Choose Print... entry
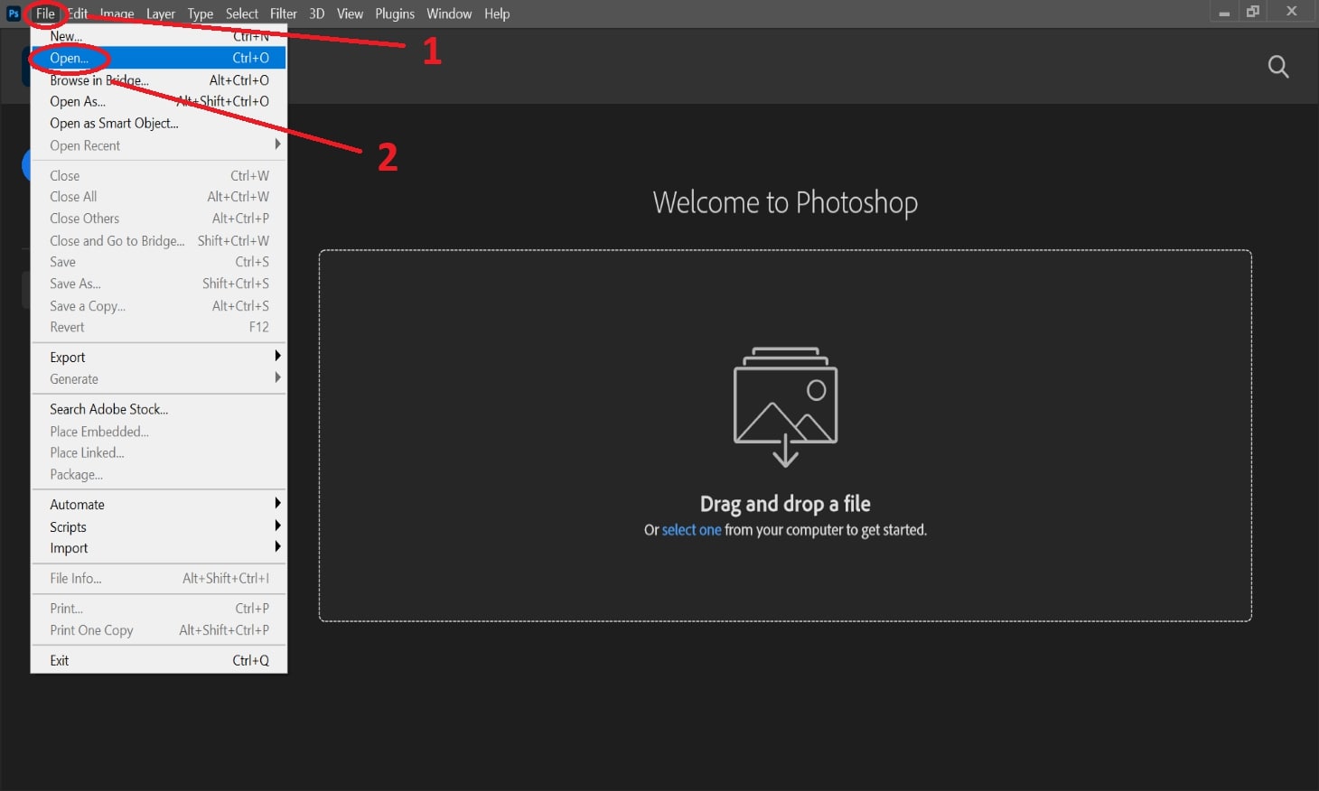 coord(159,608)
